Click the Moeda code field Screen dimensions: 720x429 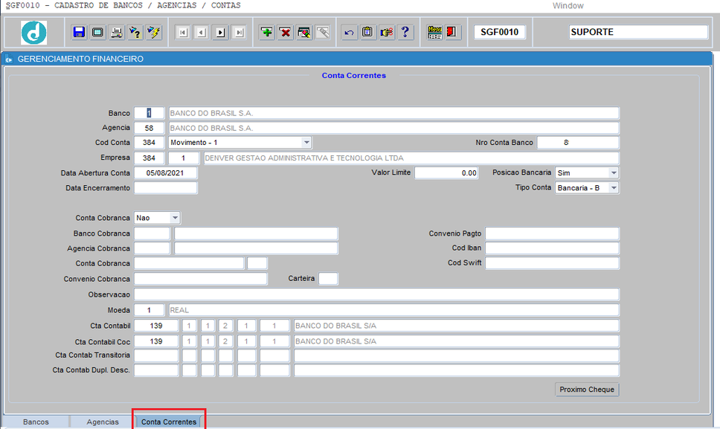point(149,310)
